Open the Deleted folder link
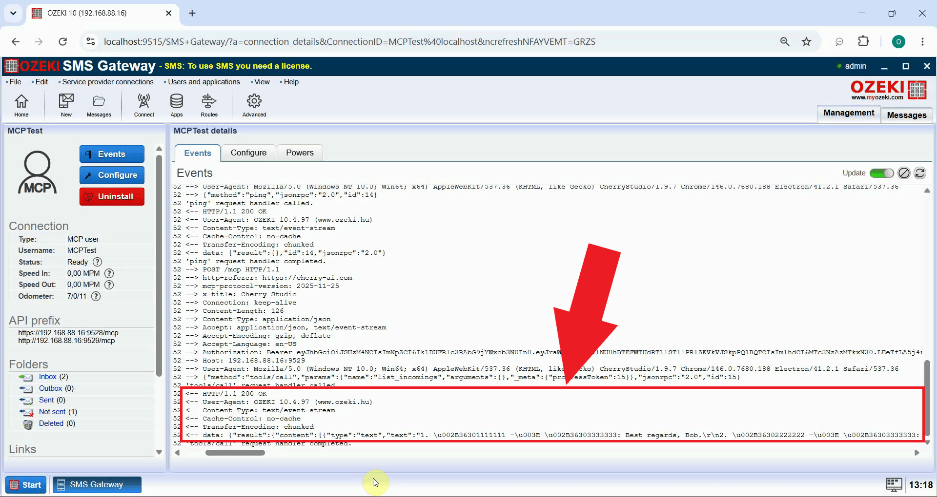The width and height of the screenshot is (937, 497). tap(51, 423)
